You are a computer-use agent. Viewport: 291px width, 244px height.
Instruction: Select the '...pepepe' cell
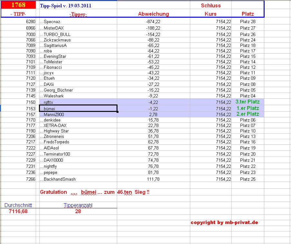point(78,172)
